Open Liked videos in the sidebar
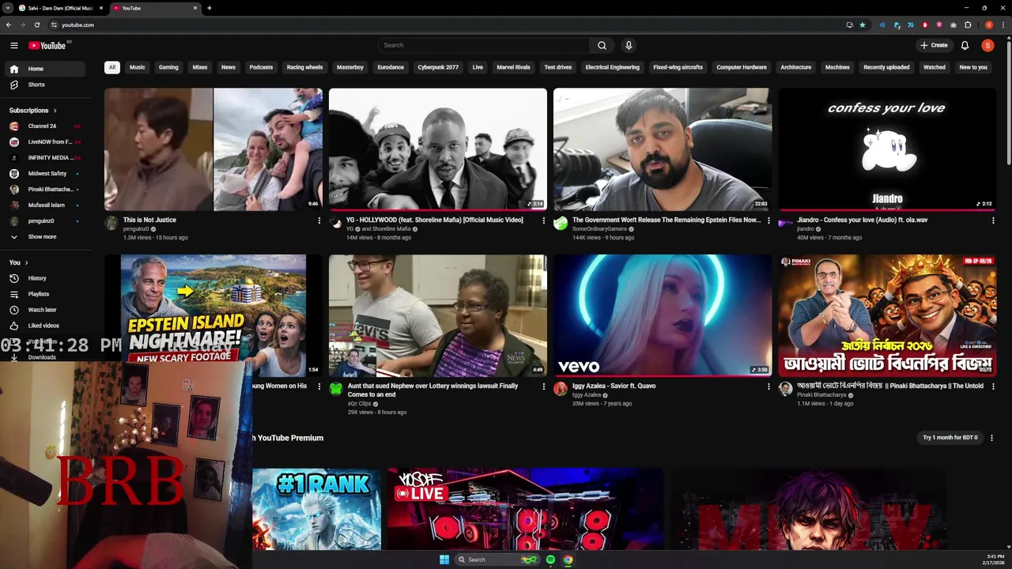Screen dimensions: 1012x569 47,326
